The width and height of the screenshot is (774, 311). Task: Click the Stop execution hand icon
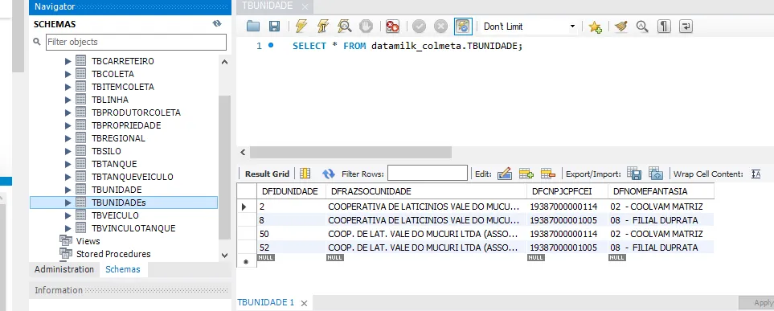tap(366, 27)
